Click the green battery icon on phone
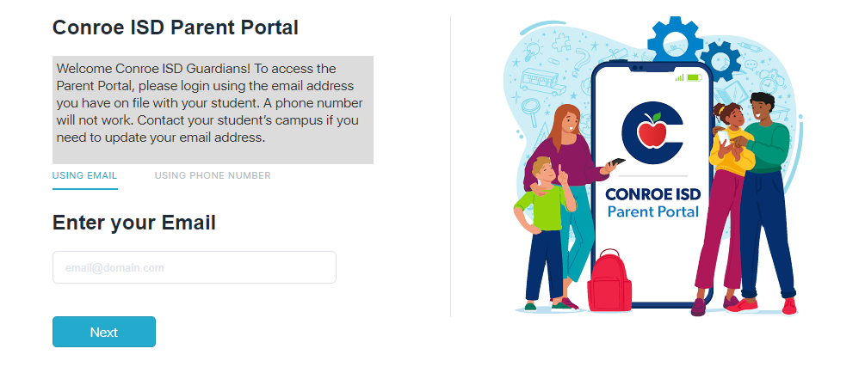This screenshot has width=865, height=373. 695,77
